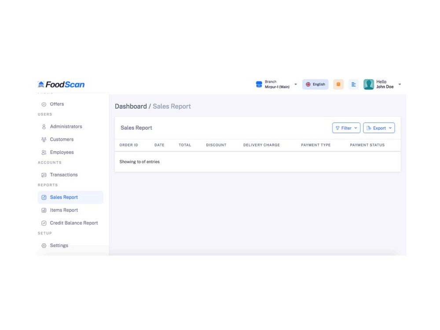Open the orange orders notification icon
Image resolution: width=440 pixels, height=330 pixels.
[338, 84]
